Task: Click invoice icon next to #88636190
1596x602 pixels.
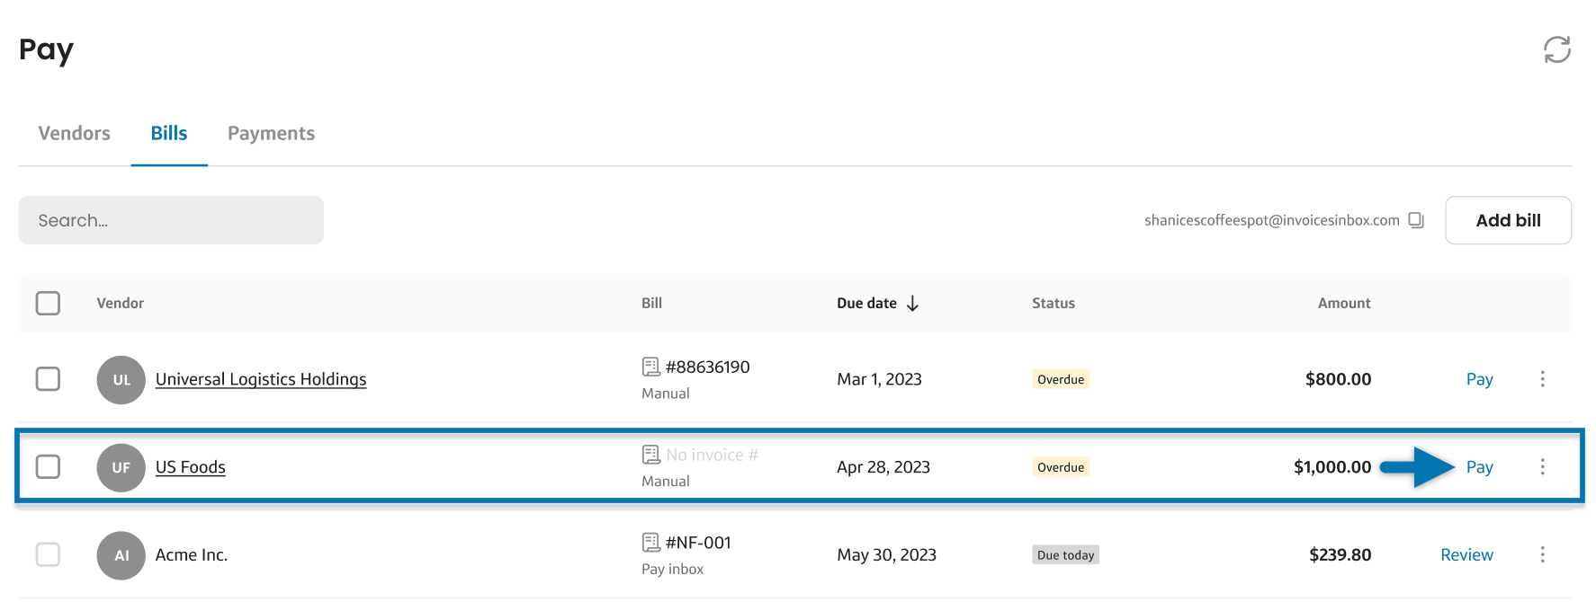Action: (x=651, y=367)
